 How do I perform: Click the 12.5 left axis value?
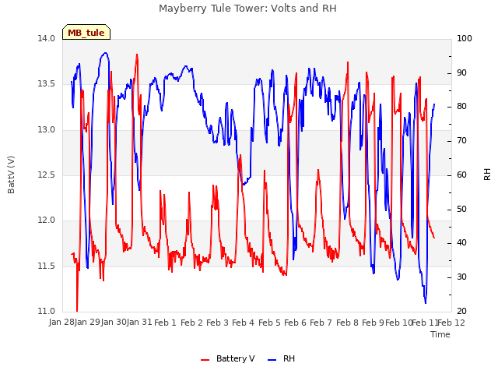point(47,175)
